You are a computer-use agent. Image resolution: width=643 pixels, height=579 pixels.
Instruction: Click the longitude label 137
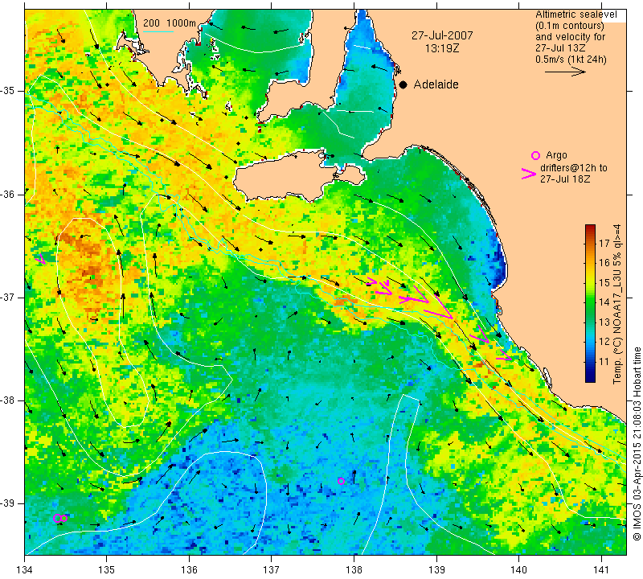[271, 569]
